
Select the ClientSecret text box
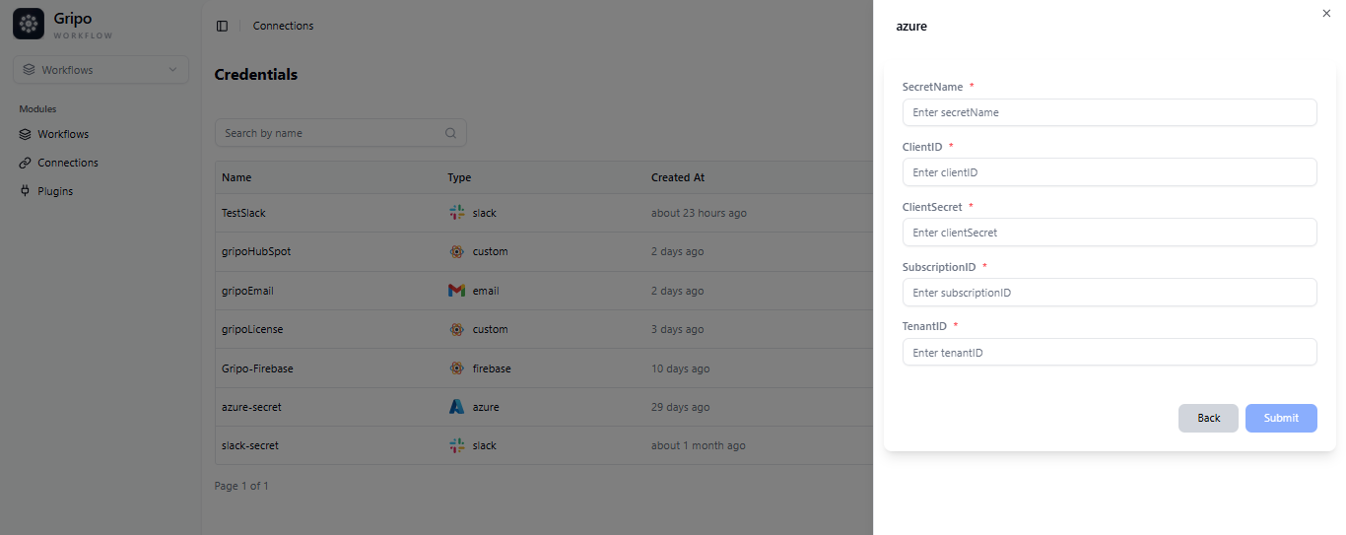point(1109,233)
